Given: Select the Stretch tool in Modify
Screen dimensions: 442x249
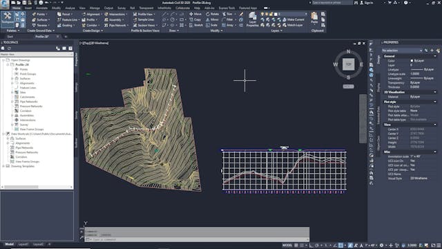Looking at the screenshot, I should [x=196, y=25].
